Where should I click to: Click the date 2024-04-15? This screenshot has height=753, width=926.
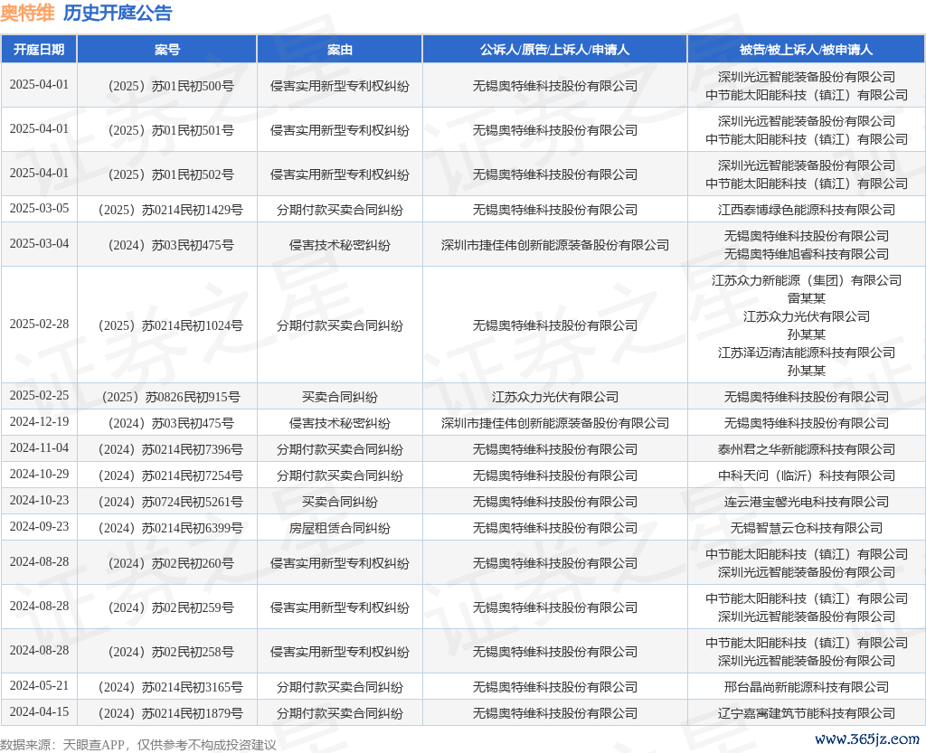tap(39, 711)
